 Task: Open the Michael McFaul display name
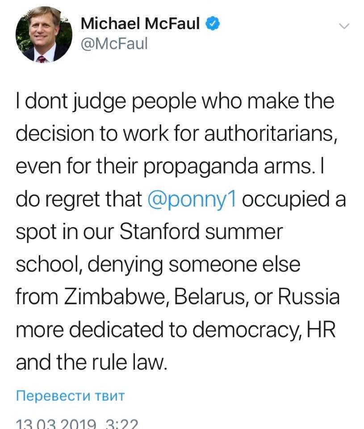140,24
